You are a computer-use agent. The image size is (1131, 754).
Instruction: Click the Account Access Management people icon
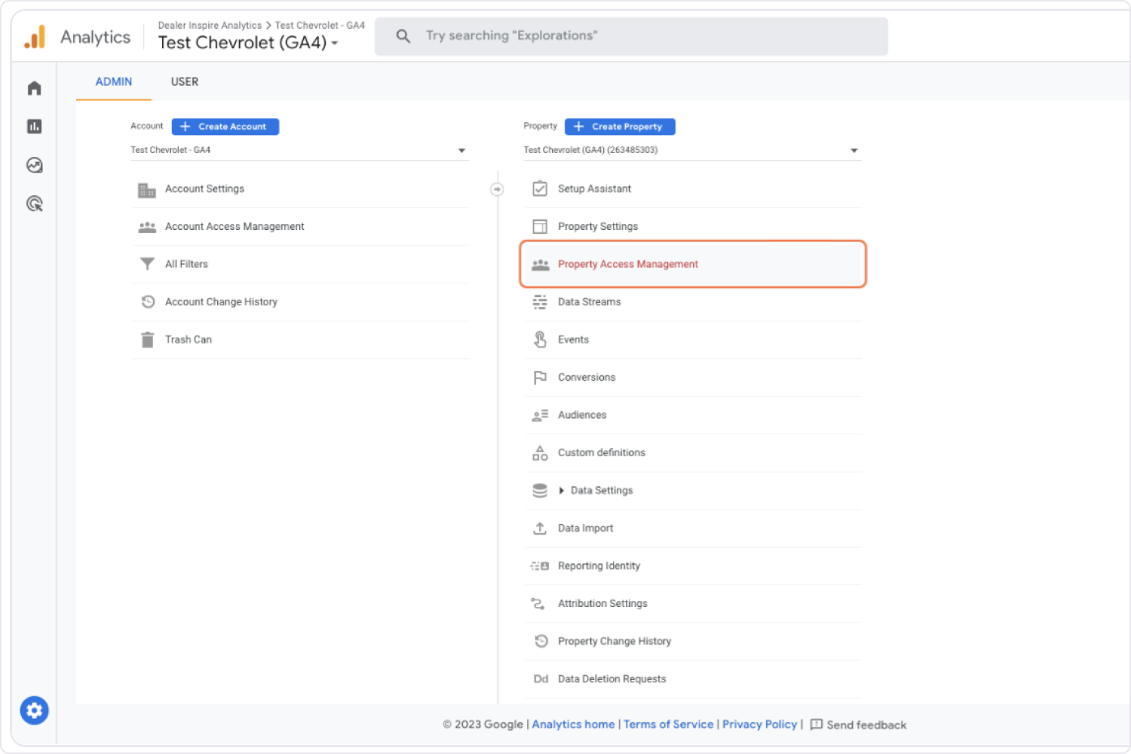pyautogui.click(x=147, y=227)
